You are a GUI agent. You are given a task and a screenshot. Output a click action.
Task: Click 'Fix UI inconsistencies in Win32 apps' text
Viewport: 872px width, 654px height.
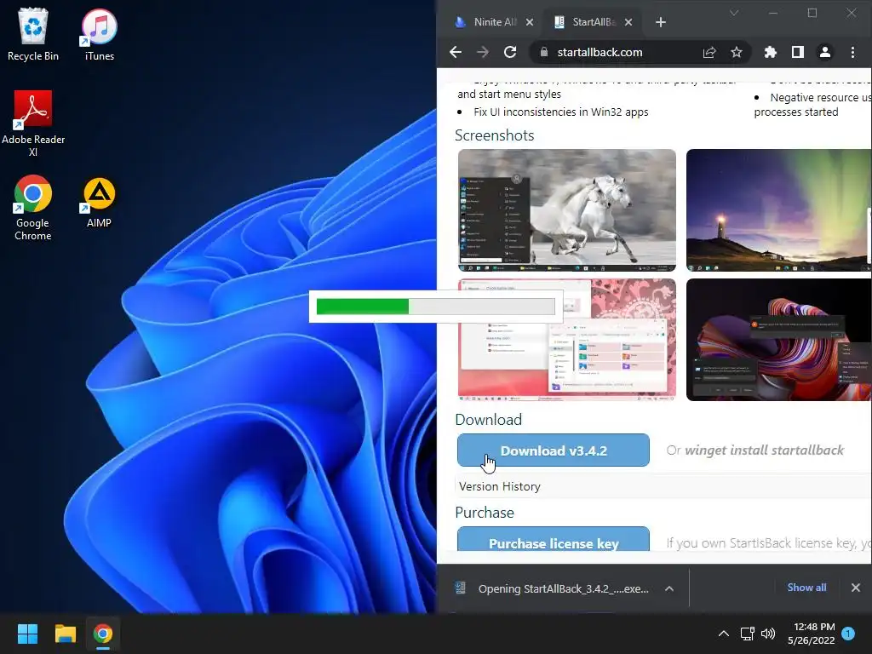click(560, 112)
